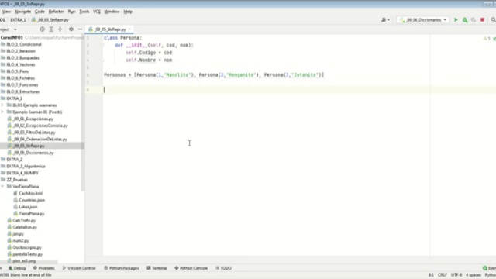Run the current configuration with the green play icon

[456, 20]
